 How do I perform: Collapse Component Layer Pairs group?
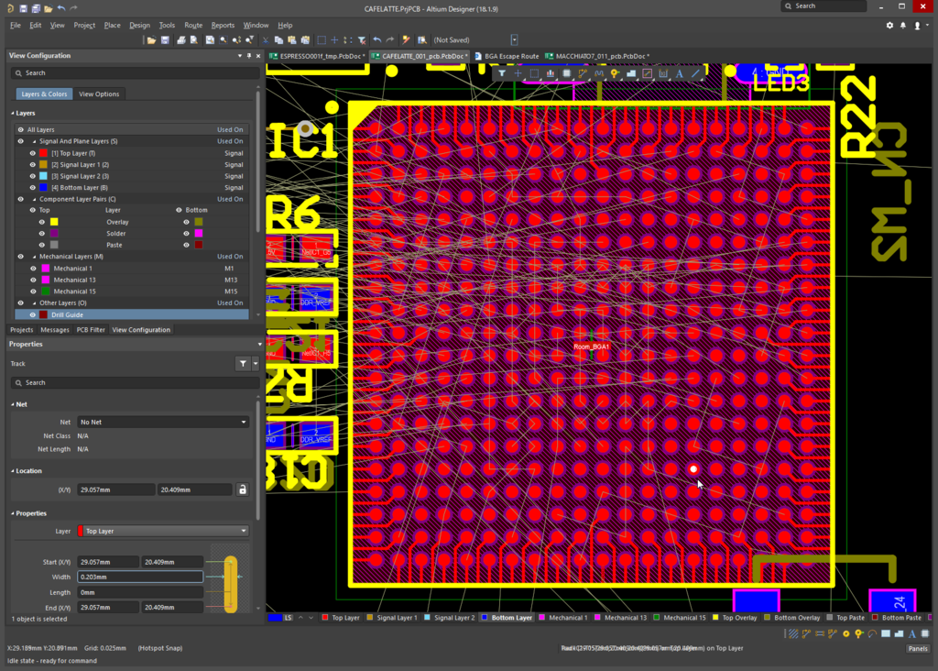(x=35, y=199)
